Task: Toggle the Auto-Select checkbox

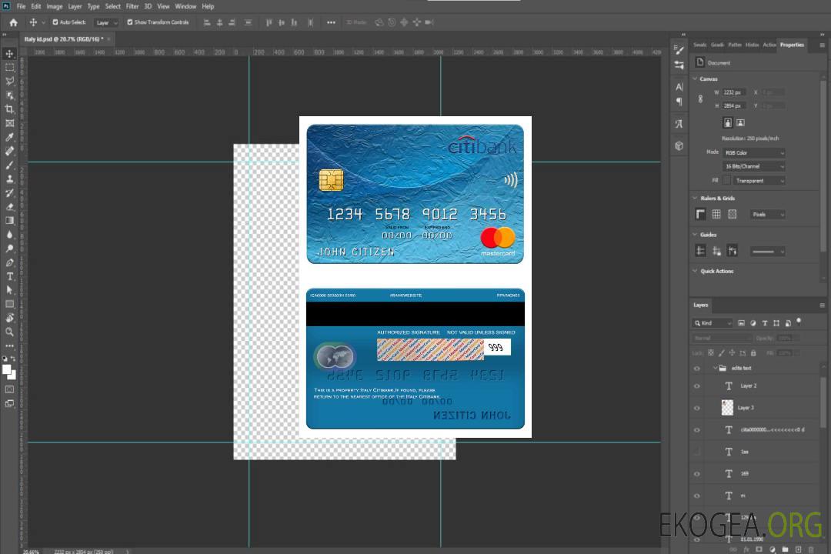Action: pyautogui.click(x=55, y=22)
